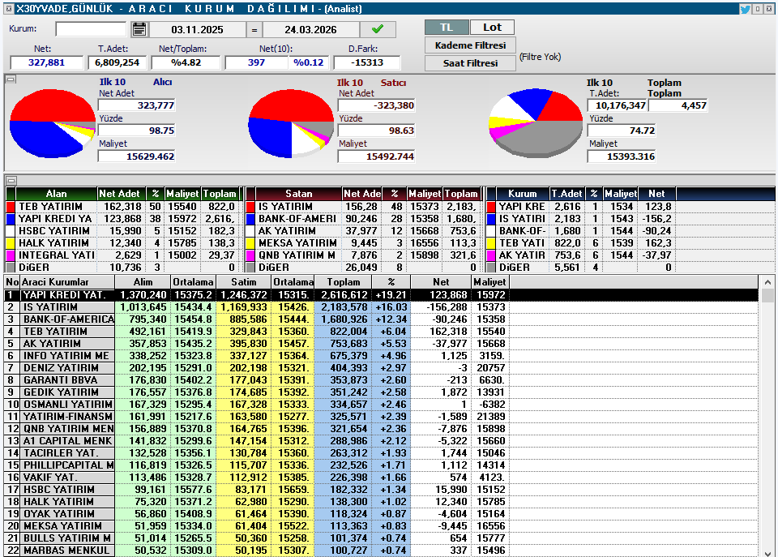Image resolution: width=778 pixels, height=557 pixels.
Task: Collapse the top-10 summary tables panel
Action: pyautogui.click(x=11, y=180)
